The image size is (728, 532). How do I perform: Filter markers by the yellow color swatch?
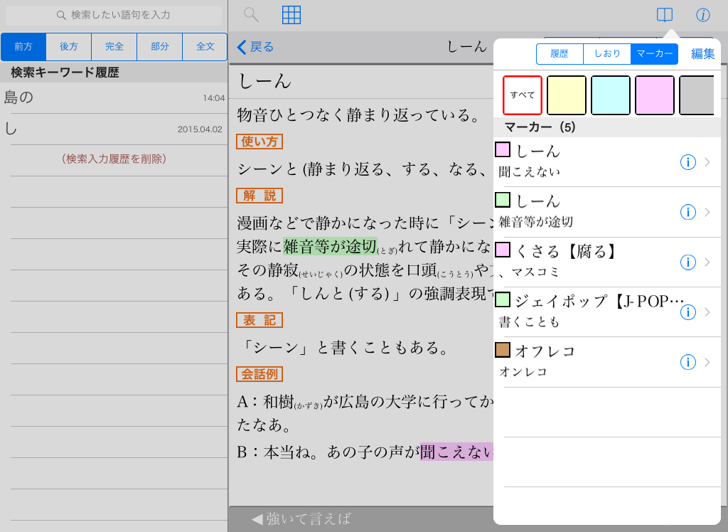coord(567,95)
